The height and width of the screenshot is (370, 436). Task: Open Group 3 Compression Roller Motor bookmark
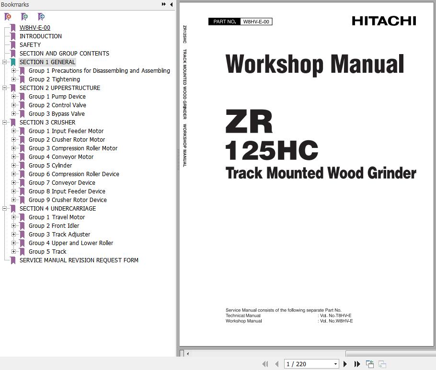(73, 148)
